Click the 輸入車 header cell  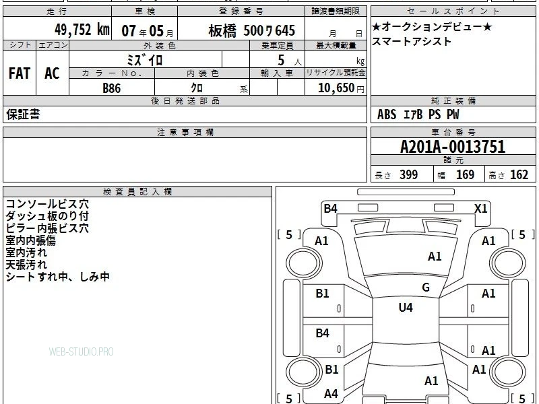click(278, 73)
